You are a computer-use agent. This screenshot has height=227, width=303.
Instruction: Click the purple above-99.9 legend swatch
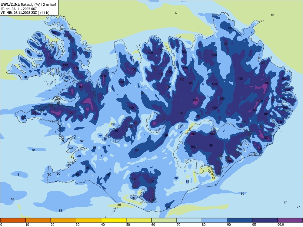290,220
